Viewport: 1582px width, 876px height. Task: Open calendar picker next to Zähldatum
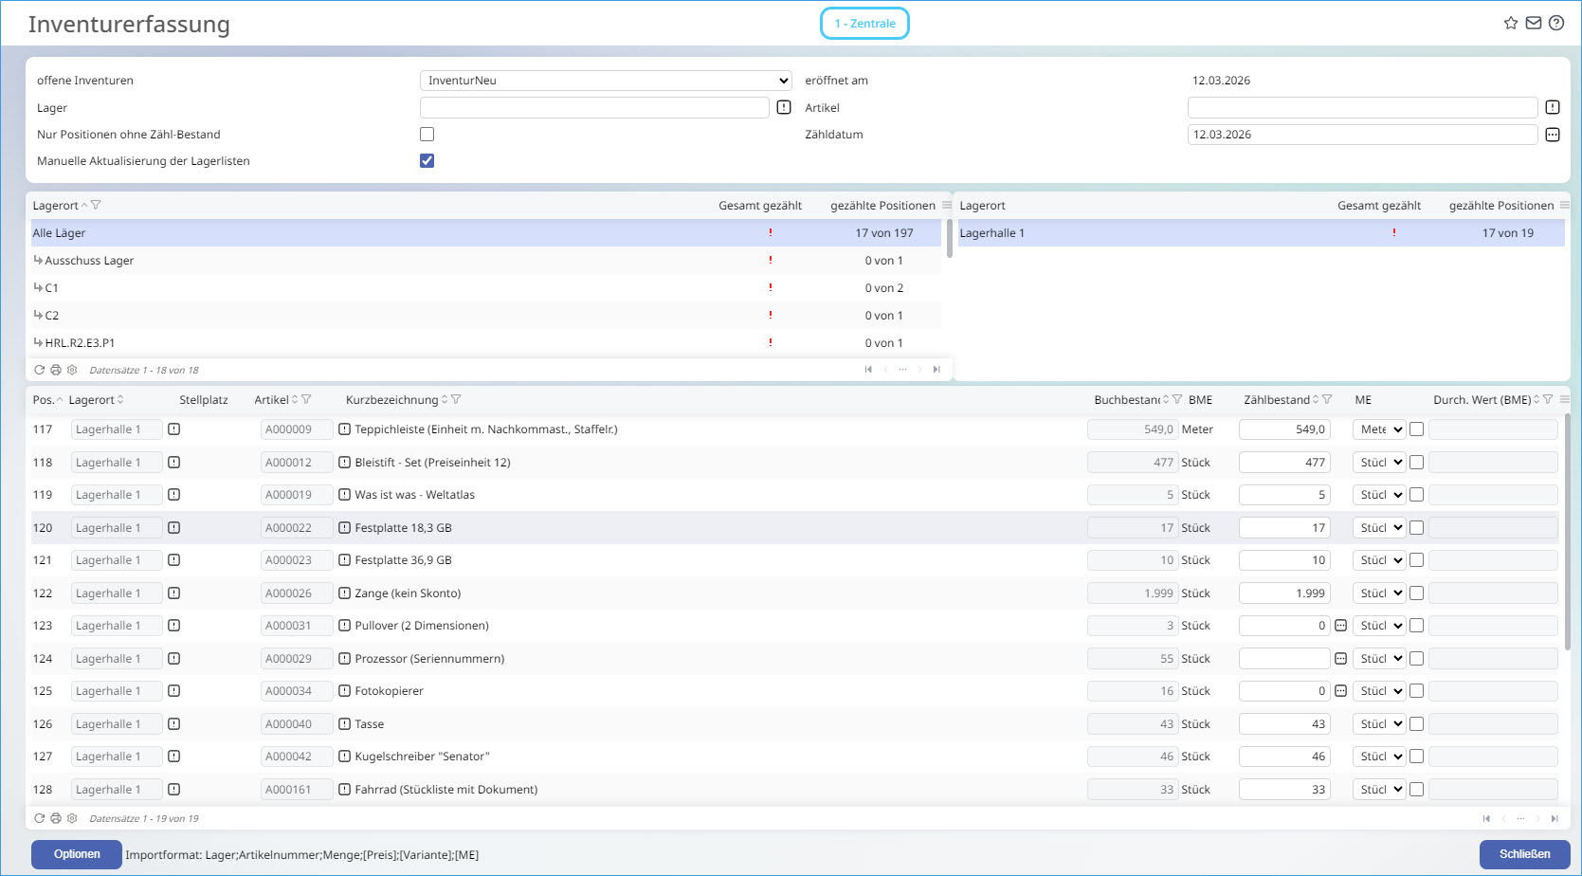[x=1552, y=135]
